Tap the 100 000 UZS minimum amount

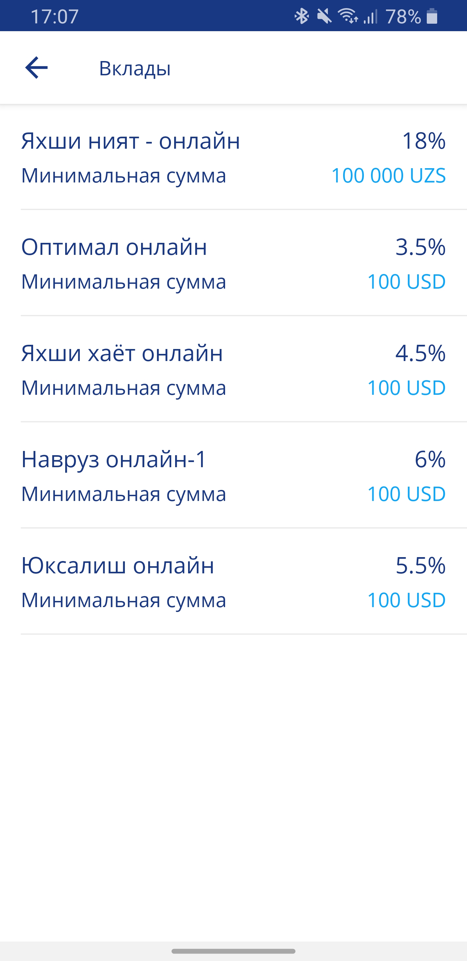388,176
